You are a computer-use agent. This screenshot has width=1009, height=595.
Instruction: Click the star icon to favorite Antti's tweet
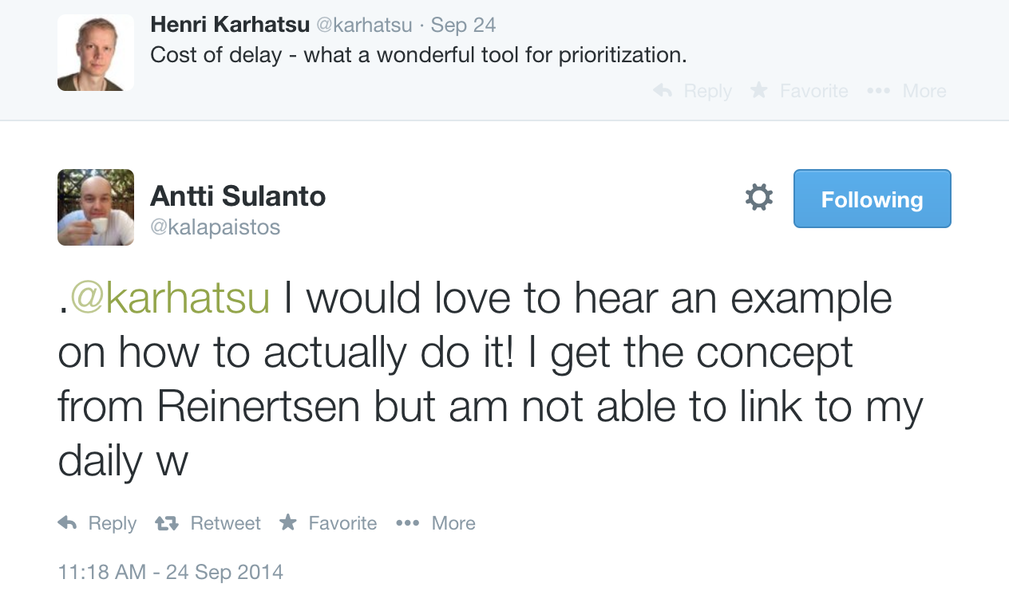tap(288, 522)
